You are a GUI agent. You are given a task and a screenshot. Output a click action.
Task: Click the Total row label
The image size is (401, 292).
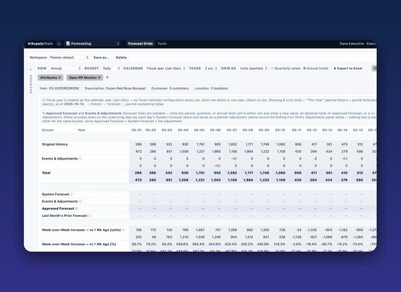46,173
